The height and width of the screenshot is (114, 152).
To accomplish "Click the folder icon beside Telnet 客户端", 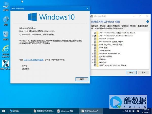I will click(x=98, y=50).
